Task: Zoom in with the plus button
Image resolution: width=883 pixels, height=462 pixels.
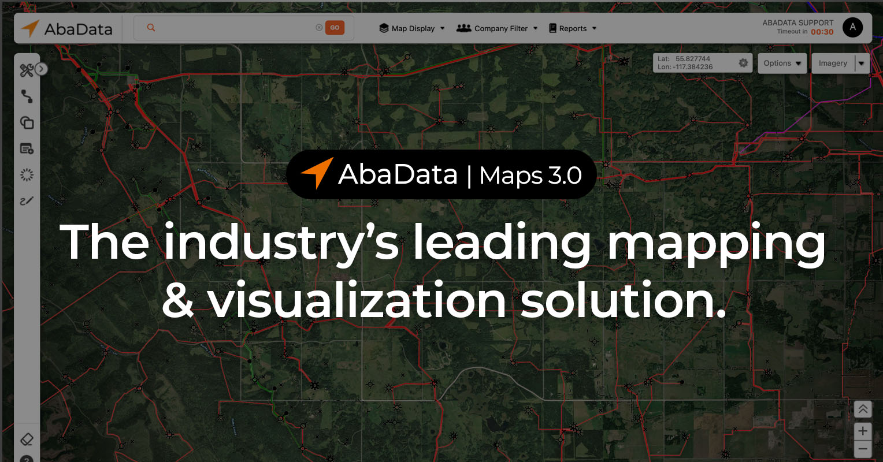Action: point(863,431)
